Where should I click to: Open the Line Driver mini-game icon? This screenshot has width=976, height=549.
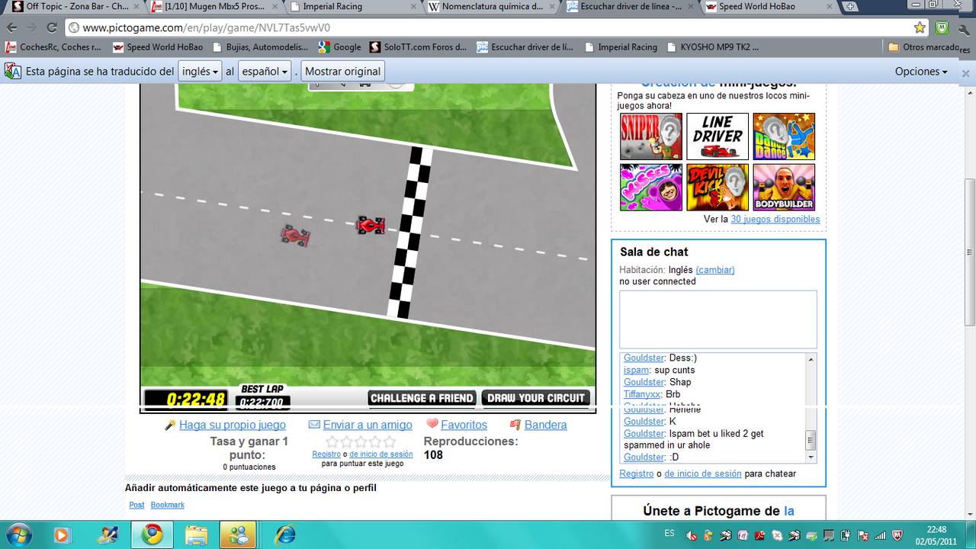(x=718, y=136)
